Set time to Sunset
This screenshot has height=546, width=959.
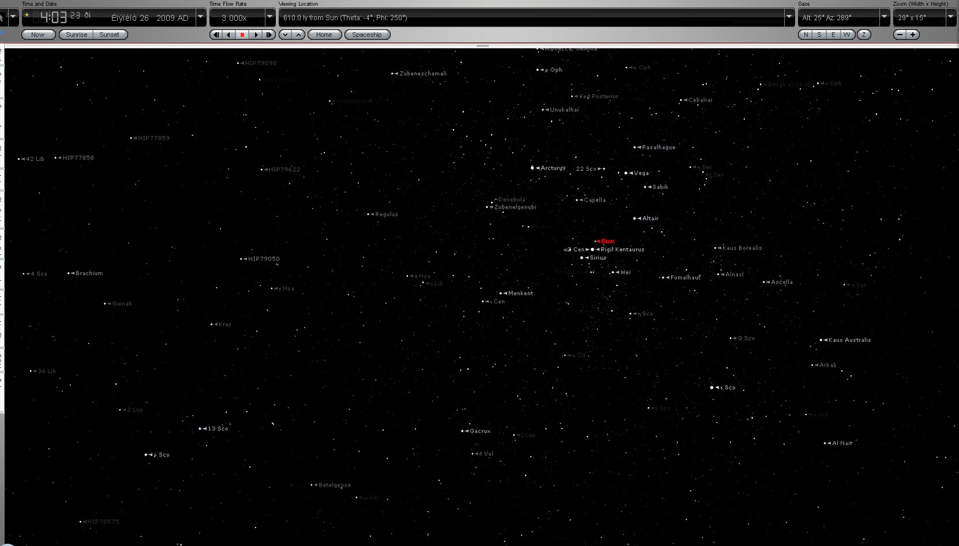click(x=110, y=35)
